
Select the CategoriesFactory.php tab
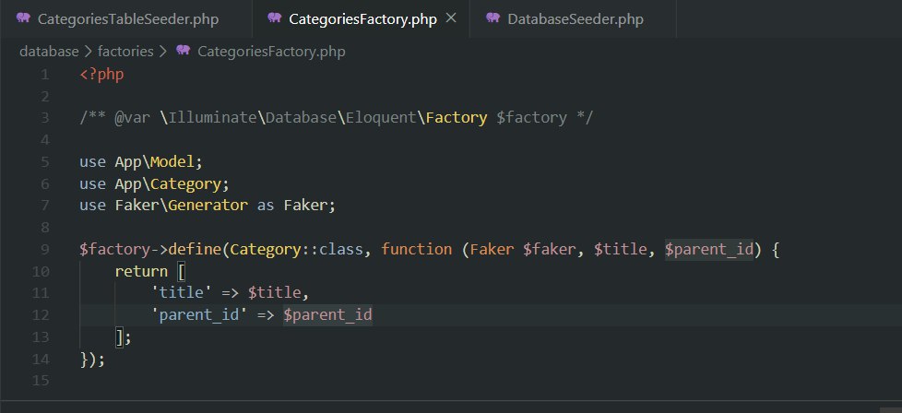pyautogui.click(x=362, y=19)
